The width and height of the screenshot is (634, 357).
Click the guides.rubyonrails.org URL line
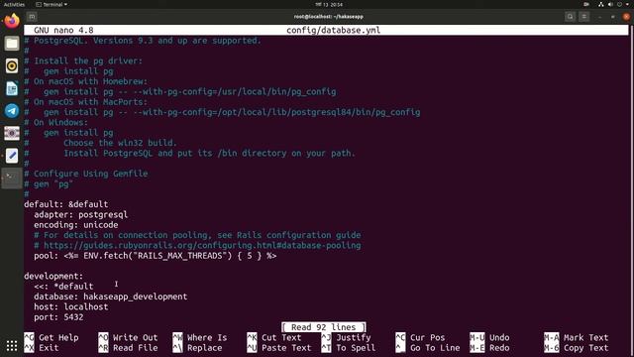coord(197,245)
